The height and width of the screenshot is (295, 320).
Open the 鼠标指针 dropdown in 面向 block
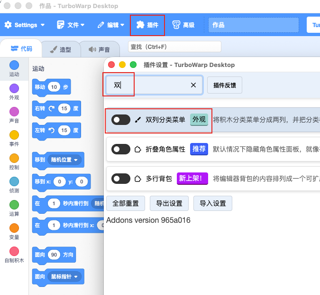(x=64, y=276)
